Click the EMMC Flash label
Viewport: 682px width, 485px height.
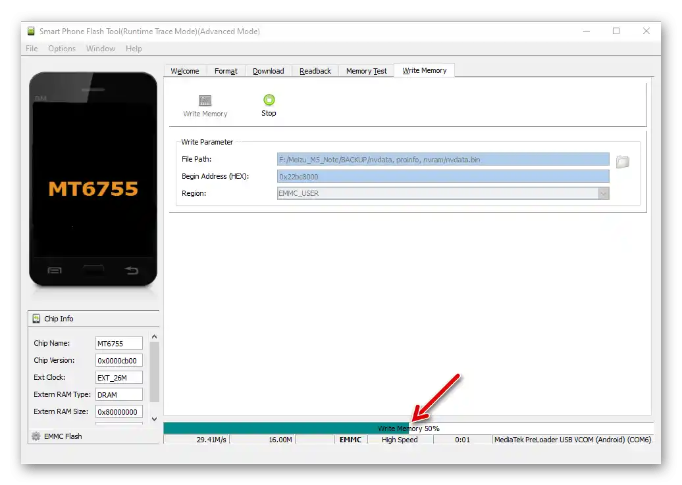(63, 436)
